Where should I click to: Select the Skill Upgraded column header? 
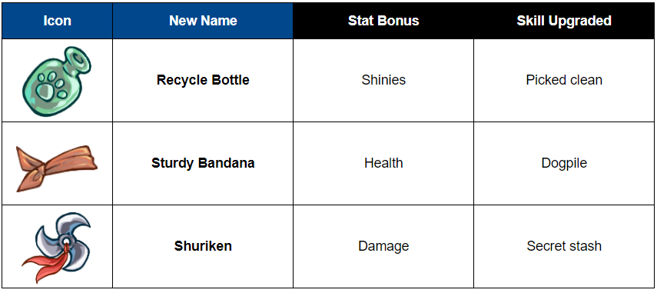click(x=564, y=21)
